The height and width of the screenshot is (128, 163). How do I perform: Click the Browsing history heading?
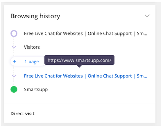(35, 16)
